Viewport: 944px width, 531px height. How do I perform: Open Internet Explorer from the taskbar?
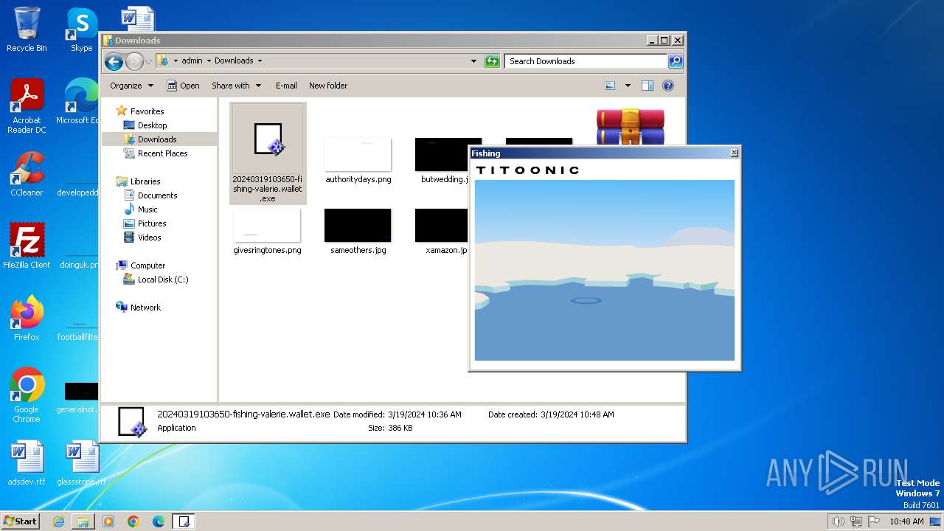58,521
